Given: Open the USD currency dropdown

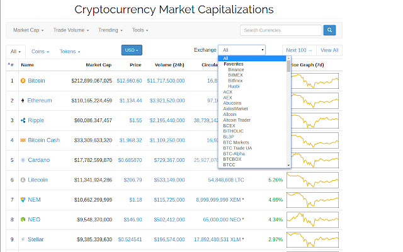Looking at the screenshot, I should pyautogui.click(x=132, y=50).
